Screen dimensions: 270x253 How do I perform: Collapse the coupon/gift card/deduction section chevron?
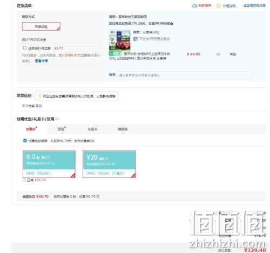[57, 119]
